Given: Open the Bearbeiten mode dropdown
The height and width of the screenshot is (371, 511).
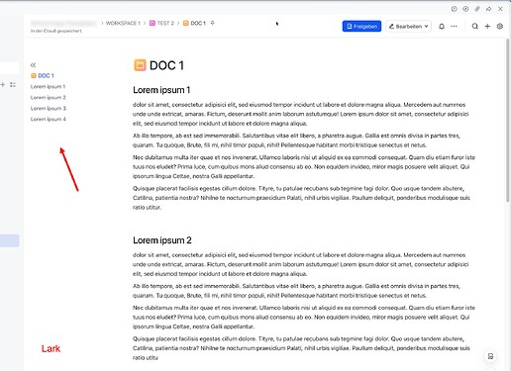Looking at the screenshot, I should (x=408, y=27).
